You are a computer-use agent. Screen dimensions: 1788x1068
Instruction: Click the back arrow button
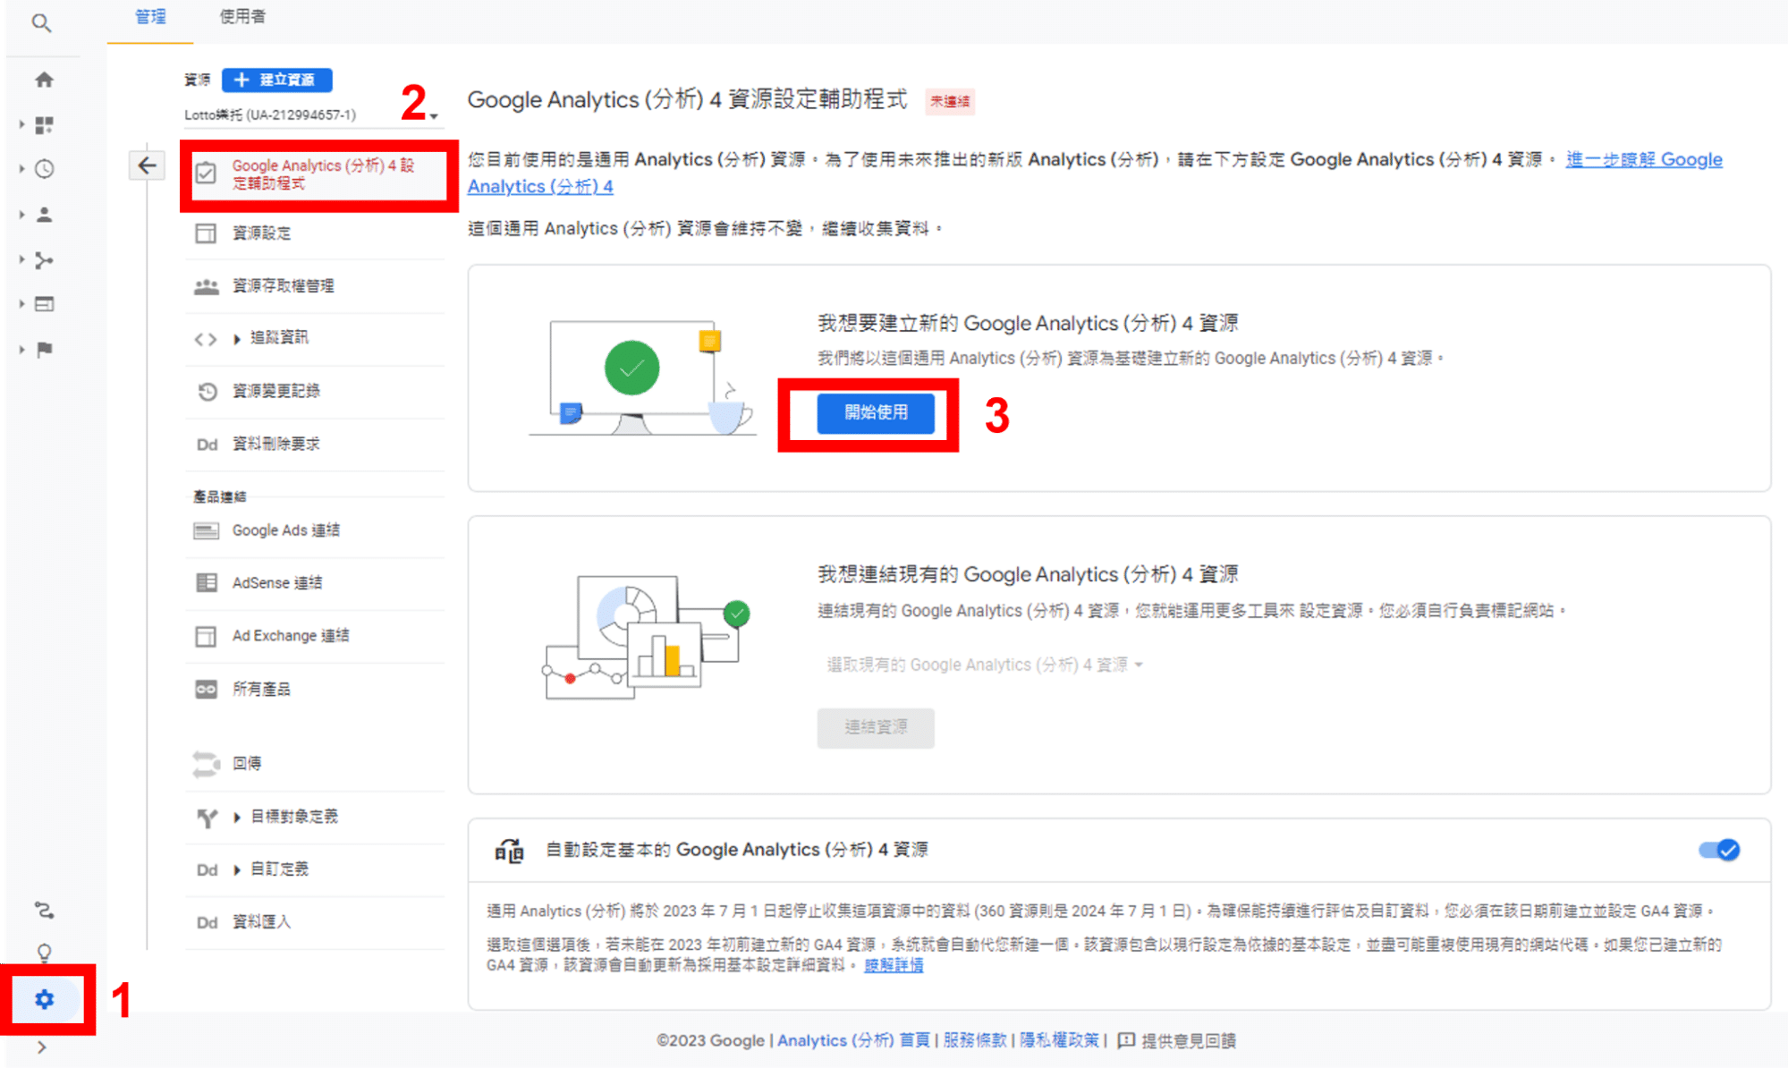147,165
